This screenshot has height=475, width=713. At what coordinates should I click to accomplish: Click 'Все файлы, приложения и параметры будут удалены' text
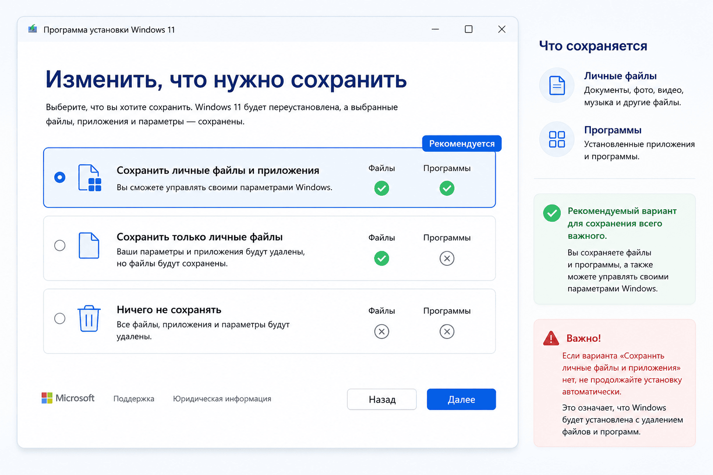pos(203,330)
